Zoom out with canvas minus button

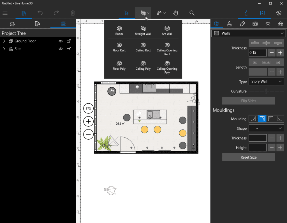pyautogui.click(x=88, y=134)
